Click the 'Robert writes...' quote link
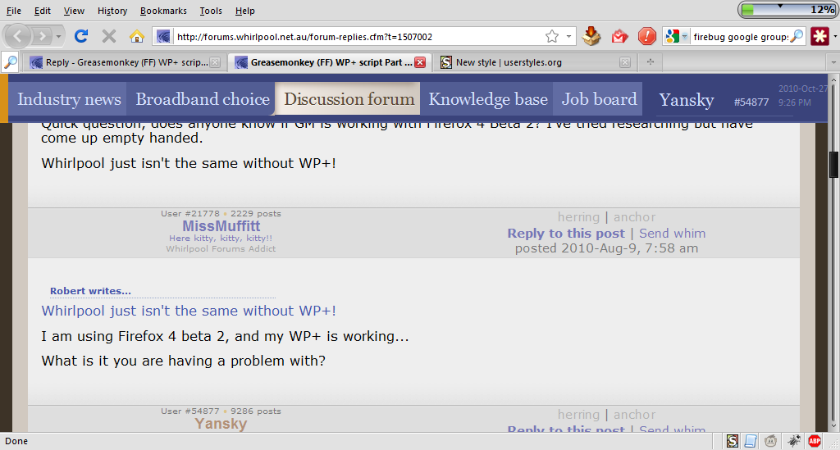The height and width of the screenshot is (450, 840). 90,291
